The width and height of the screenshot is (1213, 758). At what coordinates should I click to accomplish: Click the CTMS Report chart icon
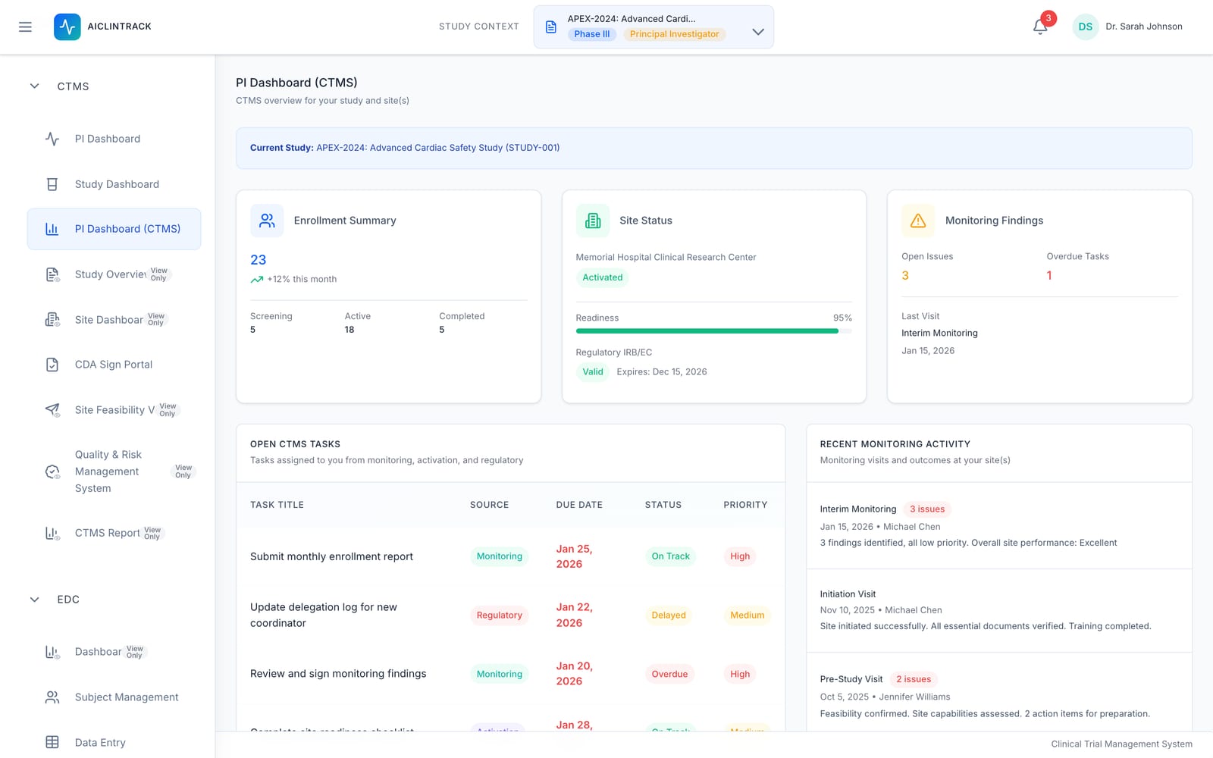coord(52,533)
